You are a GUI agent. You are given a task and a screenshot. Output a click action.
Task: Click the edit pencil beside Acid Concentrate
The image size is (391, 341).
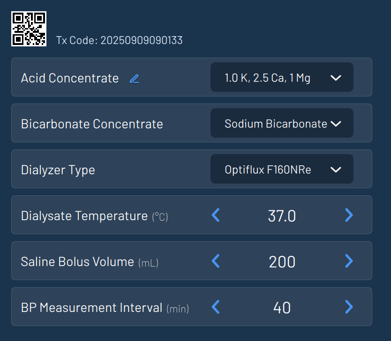coord(134,79)
